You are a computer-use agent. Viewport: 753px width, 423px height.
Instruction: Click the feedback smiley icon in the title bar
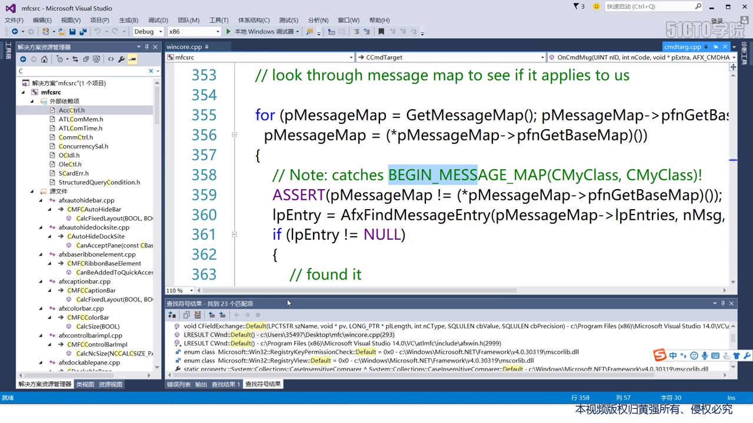597,6
